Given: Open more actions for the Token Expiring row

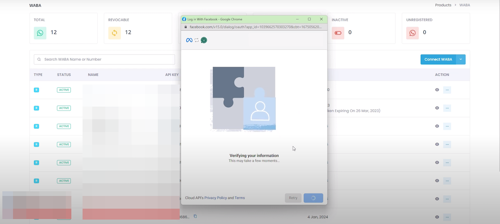Looking at the screenshot, I should point(447,108).
